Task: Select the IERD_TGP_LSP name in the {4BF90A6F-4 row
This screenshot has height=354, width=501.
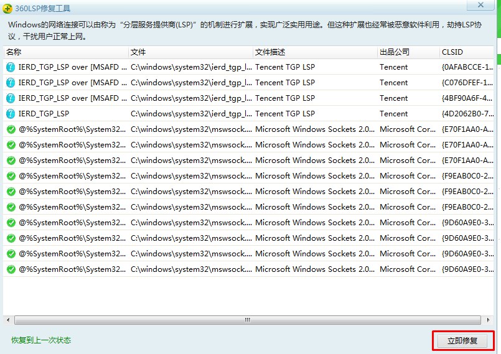Action: coord(73,98)
